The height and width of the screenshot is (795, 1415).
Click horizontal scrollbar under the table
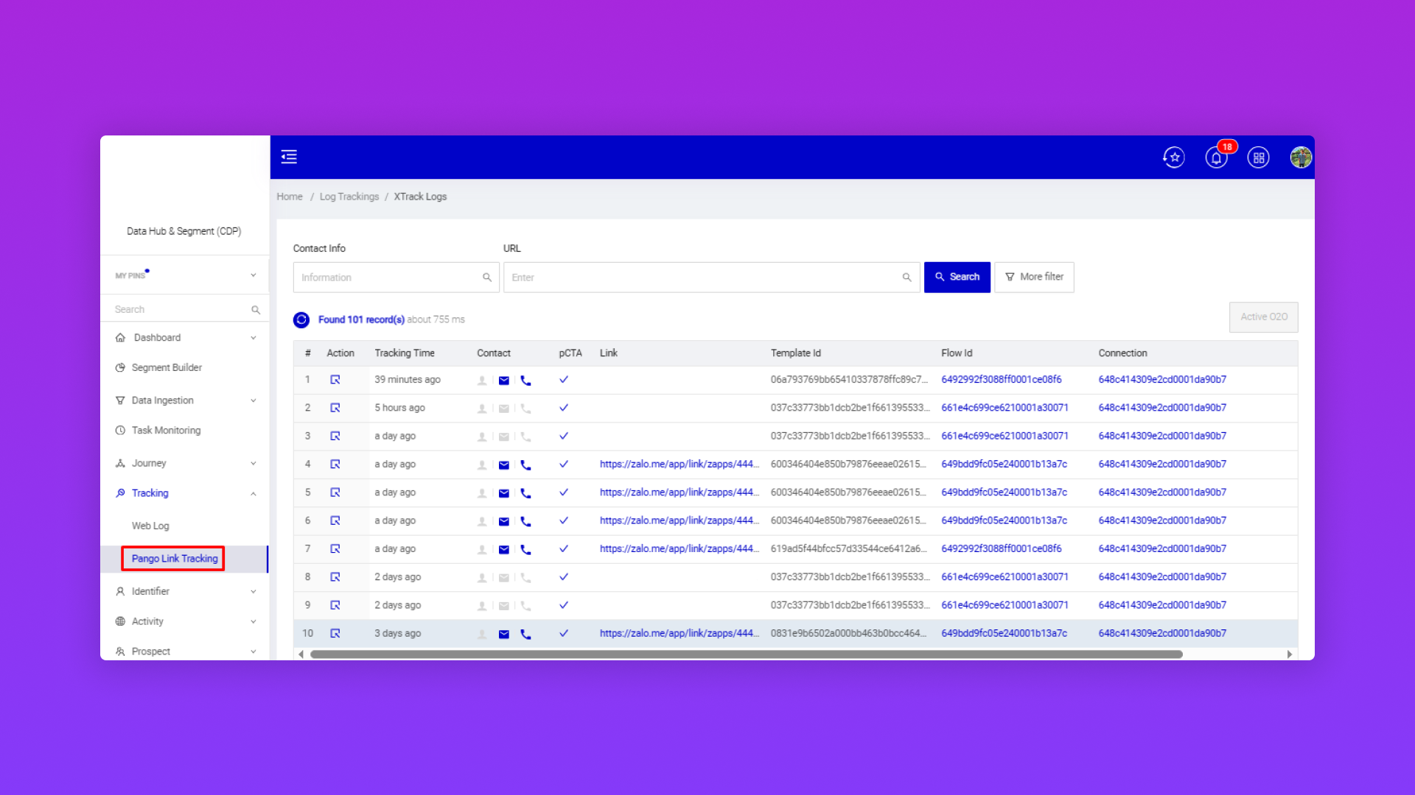746,654
